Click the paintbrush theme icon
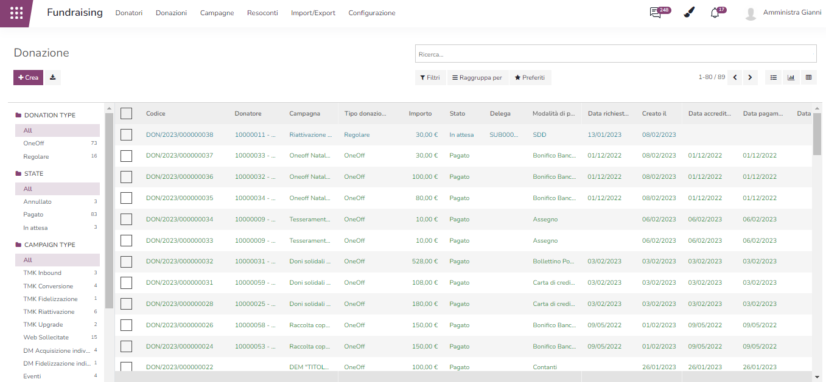The image size is (826, 382). coord(689,13)
